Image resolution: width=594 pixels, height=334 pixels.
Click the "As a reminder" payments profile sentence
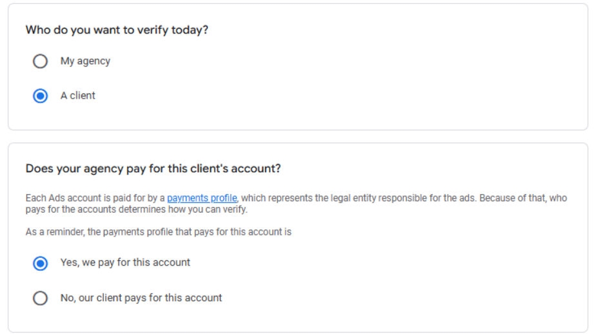click(x=158, y=231)
